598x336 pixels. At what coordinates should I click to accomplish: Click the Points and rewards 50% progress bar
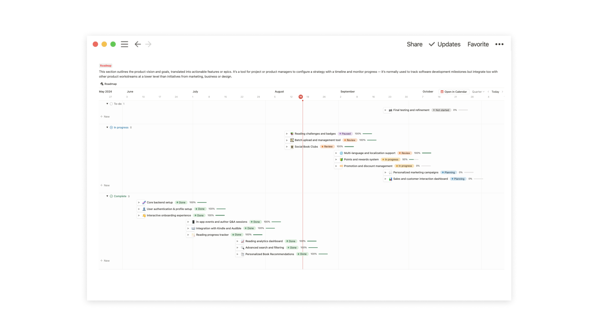[x=414, y=160]
